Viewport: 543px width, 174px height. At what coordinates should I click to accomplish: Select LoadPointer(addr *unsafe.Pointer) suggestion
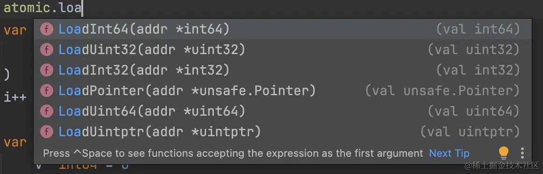[x=283, y=90]
